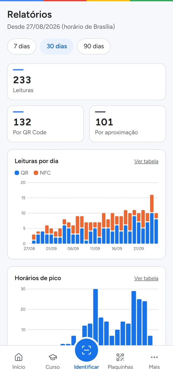Select the 7 dias filter
This screenshot has width=173, height=374.
pyautogui.click(x=22, y=46)
